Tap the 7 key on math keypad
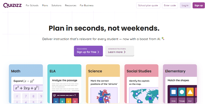The width and height of the screenshot is (205, 104). (26, 96)
